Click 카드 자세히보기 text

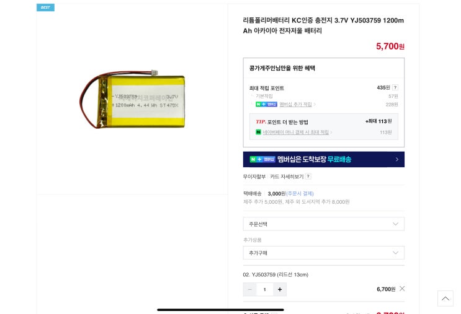(287, 177)
